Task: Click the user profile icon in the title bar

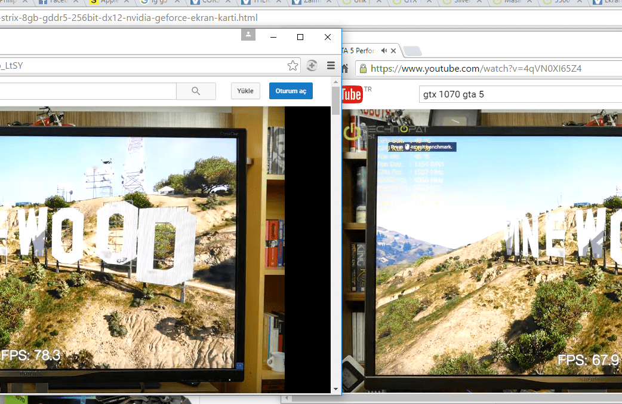Action: [248, 35]
